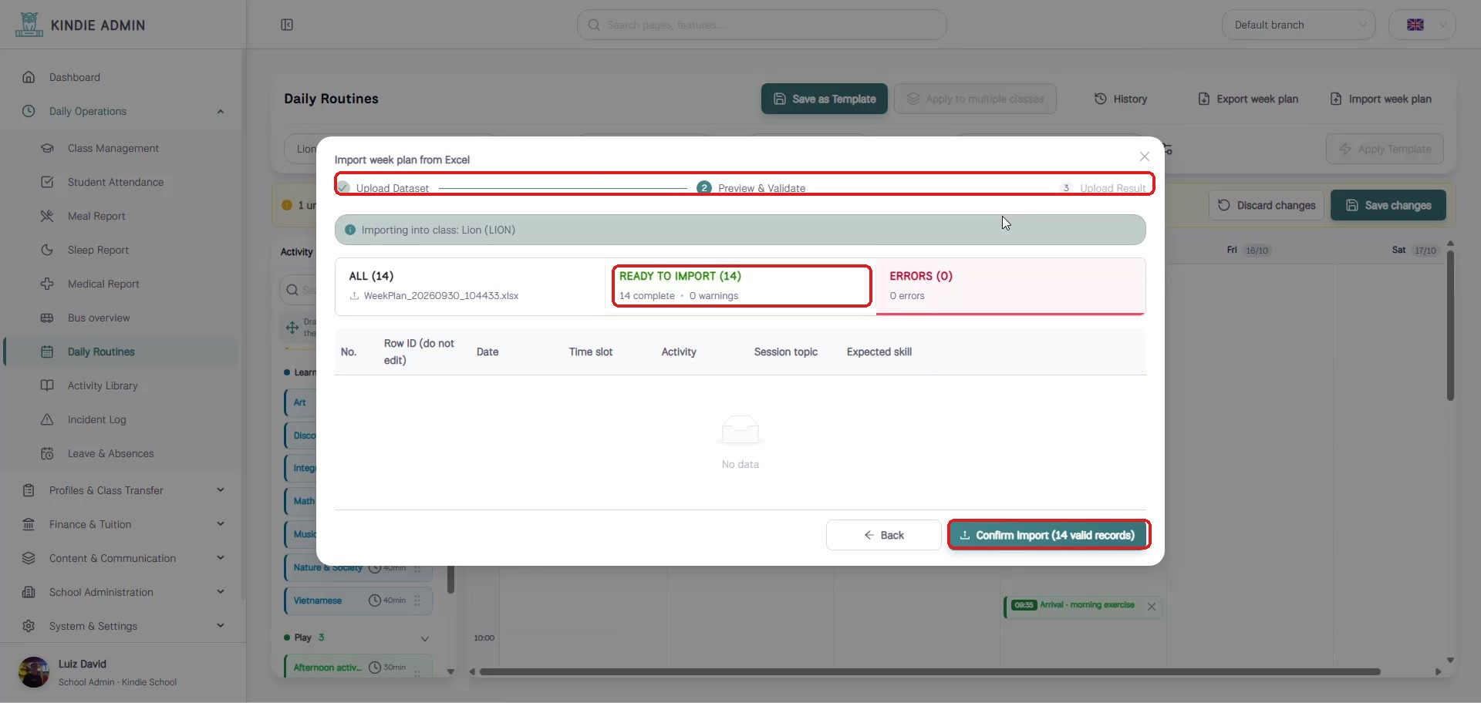Open the language flag dropdown

[x=1422, y=25]
